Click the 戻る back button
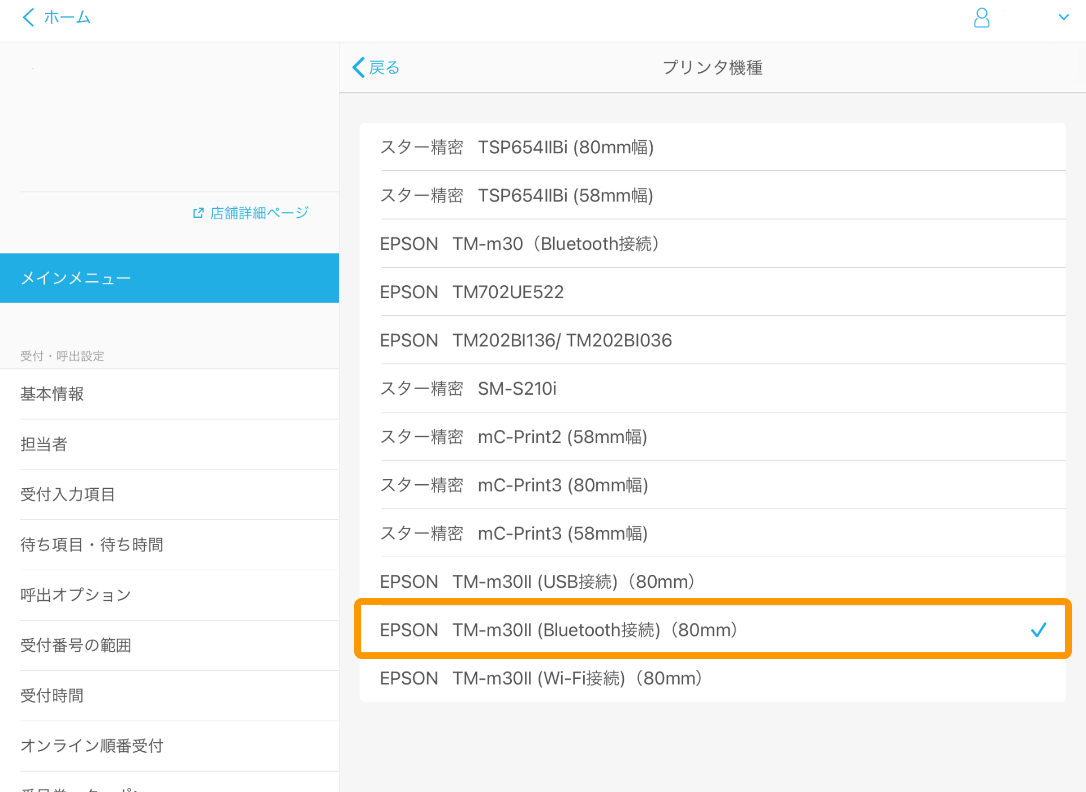 pos(376,67)
